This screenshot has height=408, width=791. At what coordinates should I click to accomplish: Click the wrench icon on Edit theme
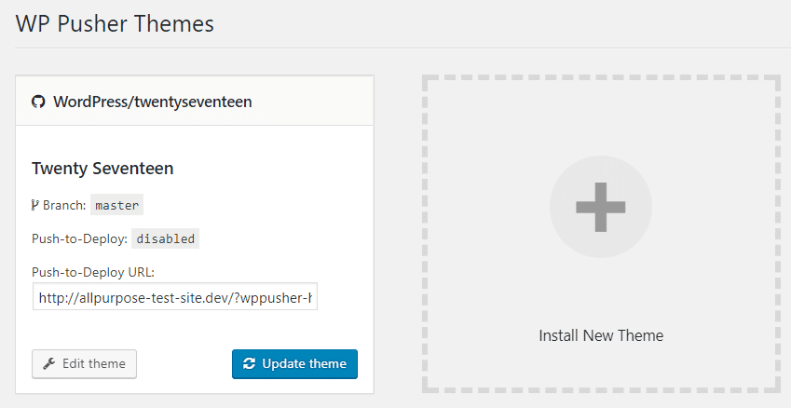(49, 364)
